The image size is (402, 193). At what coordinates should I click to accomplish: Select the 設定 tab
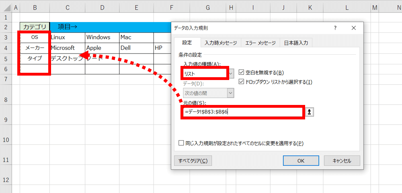point(187,43)
